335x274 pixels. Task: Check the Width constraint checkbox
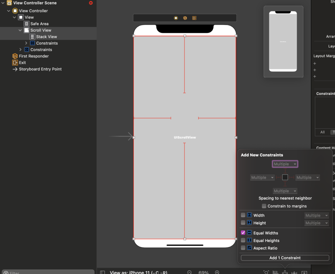pyautogui.click(x=243, y=215)
